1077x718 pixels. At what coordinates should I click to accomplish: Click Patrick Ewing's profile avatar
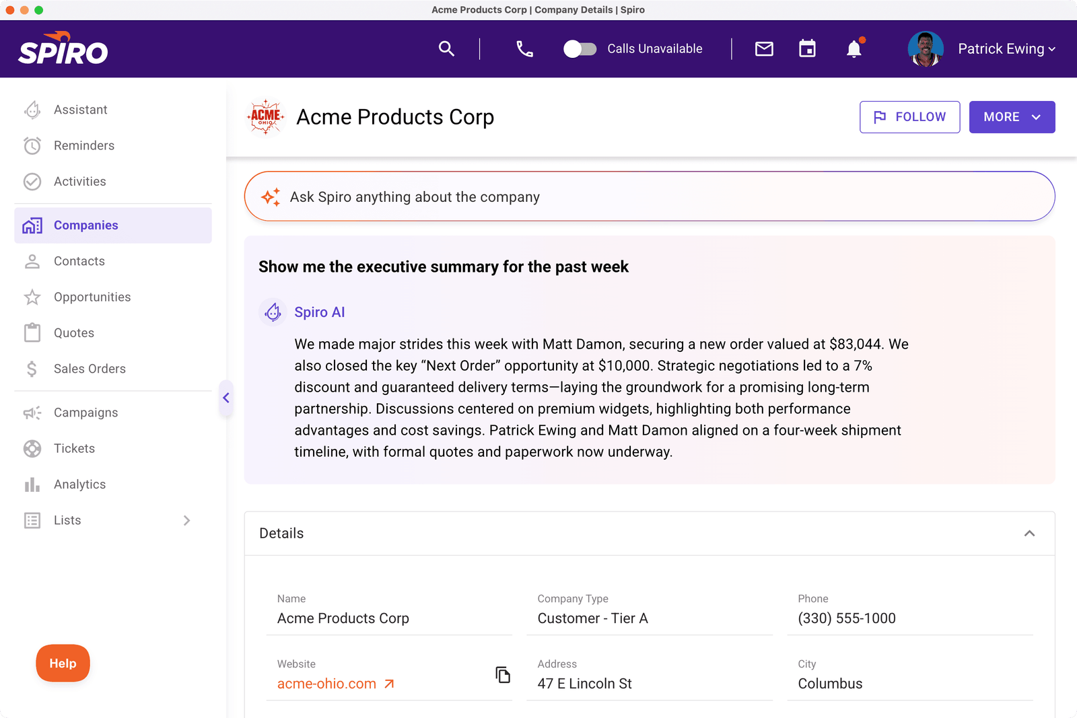926,48
